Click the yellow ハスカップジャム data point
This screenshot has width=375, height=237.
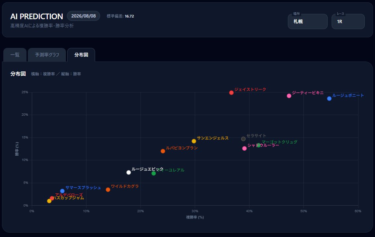[x=49, y=201]
